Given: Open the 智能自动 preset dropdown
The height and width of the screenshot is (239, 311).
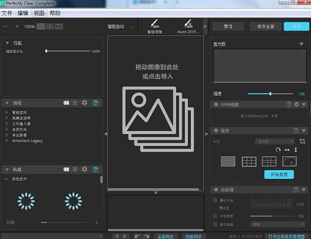Looking at the screenshot, I should 121,27.
